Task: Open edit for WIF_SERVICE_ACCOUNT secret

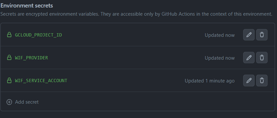Action: [x=249, y=80]
